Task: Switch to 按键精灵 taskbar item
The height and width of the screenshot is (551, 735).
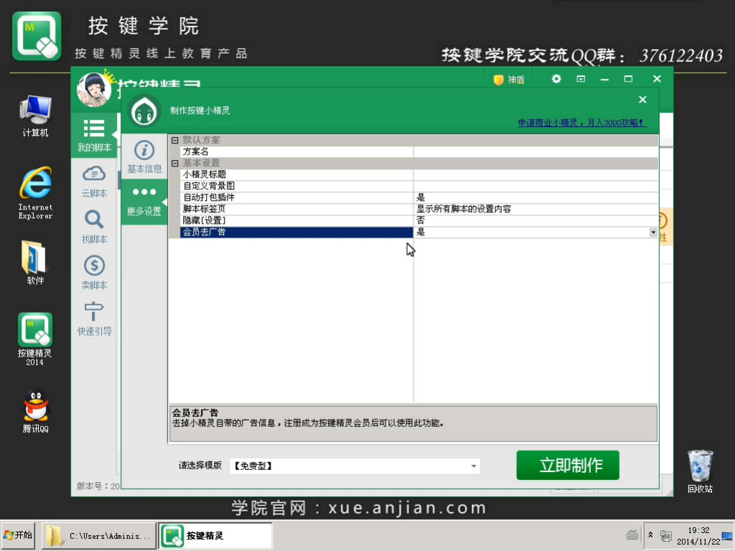Action: (x=215, y=535)
